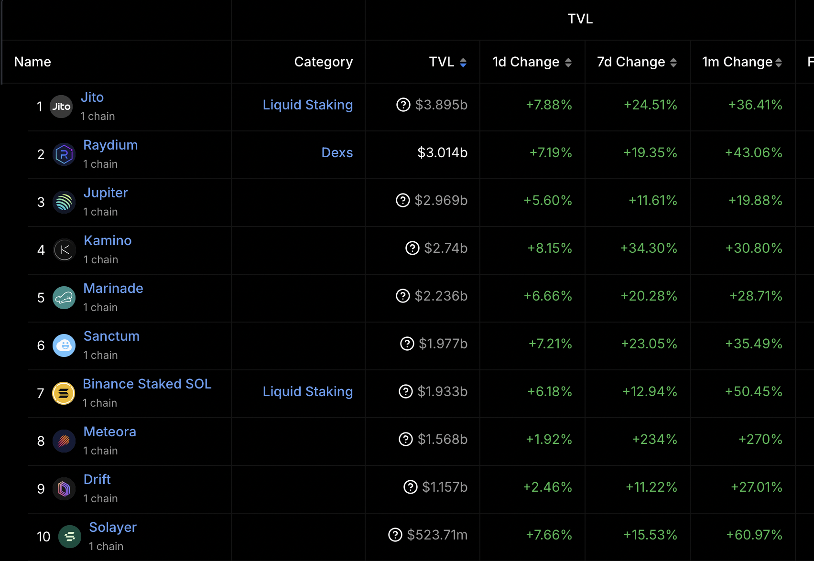Click the Meteora protocol logo icon
The image size is (814, 561).
coord(64,441)
